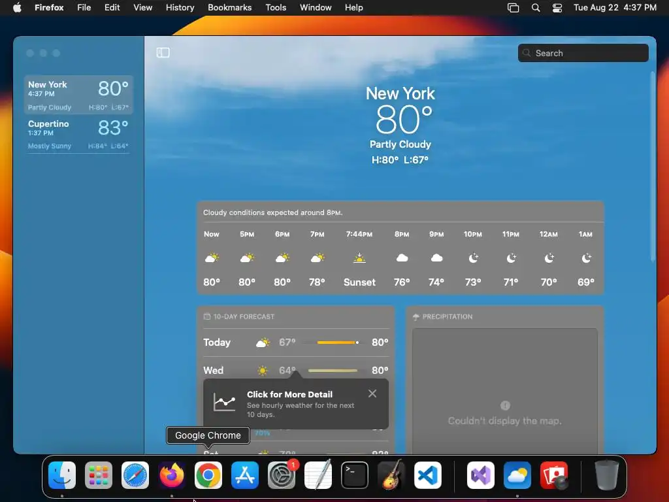Viewport: 669px width, 502px height.
Task: Open Terminal from the Dock
Action: [x=355, y=475]
